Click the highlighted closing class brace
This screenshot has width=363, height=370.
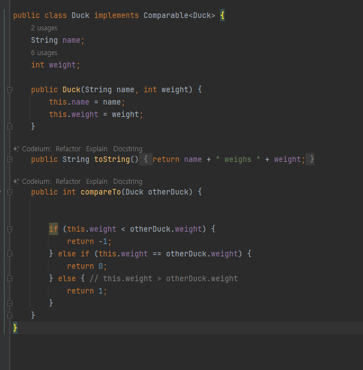coord(15,328)
